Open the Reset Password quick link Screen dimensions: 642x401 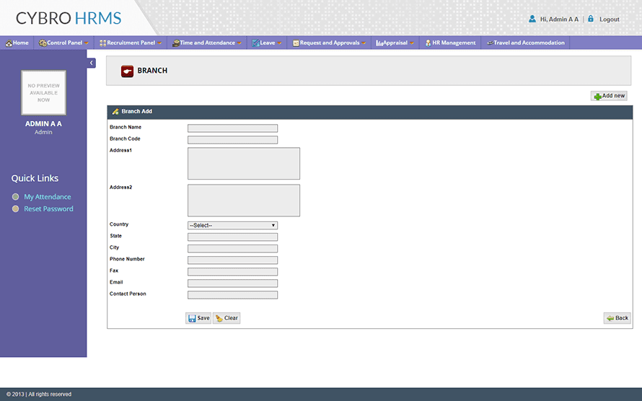(49, 208)
